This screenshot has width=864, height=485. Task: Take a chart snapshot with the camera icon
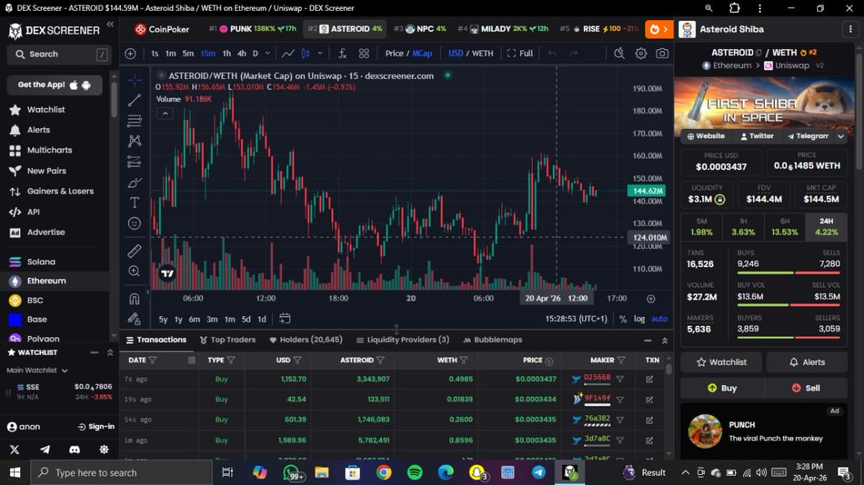(x=663, y=53)
